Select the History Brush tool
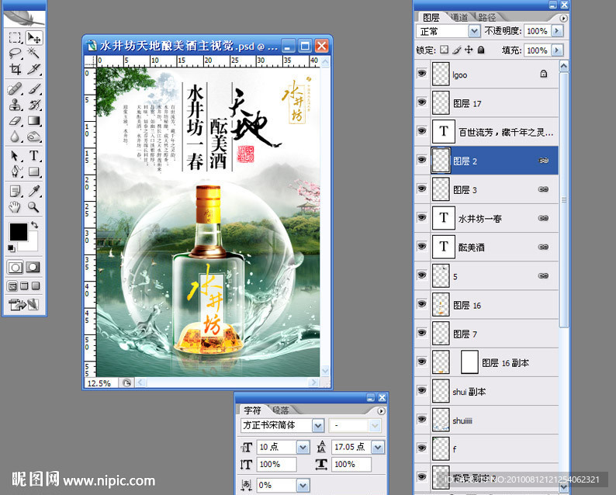Screen dimensions: 616x495 pos(34,105)
